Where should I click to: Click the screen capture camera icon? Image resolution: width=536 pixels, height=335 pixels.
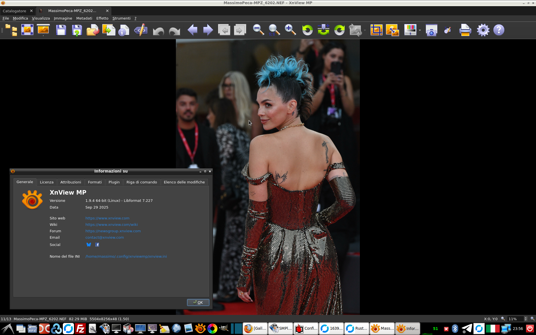click(x=431, y=30)
